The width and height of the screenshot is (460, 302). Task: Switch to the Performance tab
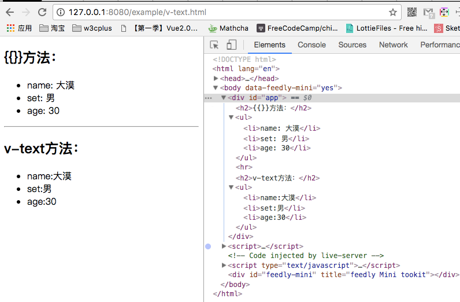click(440, 45)
